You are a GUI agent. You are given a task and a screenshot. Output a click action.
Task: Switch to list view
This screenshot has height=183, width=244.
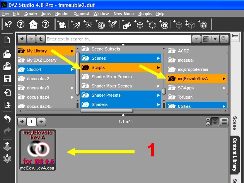pyautogui.click(x=224, y=122)
